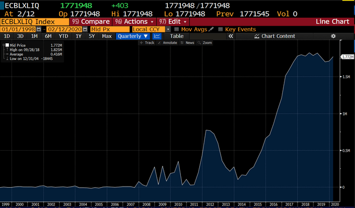Image resolution: width=355 pixels, height=208 pixels.
Task: Select the Max range tab
Action: tap(107, 36)
